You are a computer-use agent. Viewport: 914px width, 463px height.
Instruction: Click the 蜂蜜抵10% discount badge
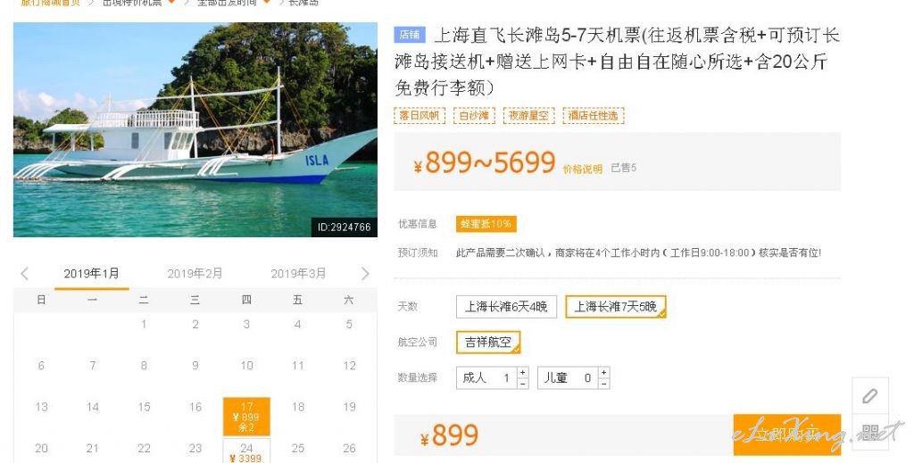click(x=486, y=224)
